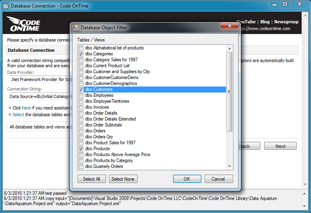Tick dbo.Customer and Suppliers by City checkbox
Viewport: 311px width, 213px height.
(81, 72)
